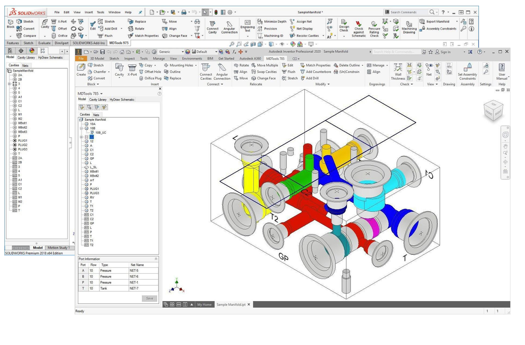Expand node 3 in SolidWorks cavity tree
The image size is (525, 345).
[x=9, y=84]
